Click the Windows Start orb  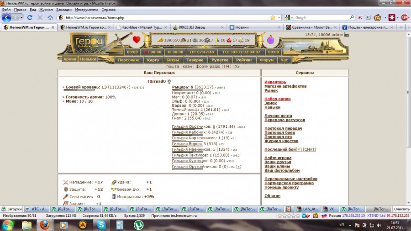pos(8,225)
